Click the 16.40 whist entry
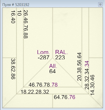 click(13, 17)
